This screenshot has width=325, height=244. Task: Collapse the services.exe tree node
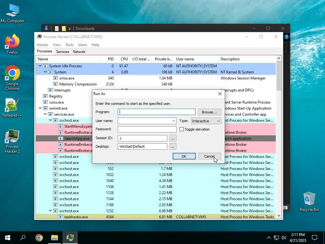(x=45, y=114)
